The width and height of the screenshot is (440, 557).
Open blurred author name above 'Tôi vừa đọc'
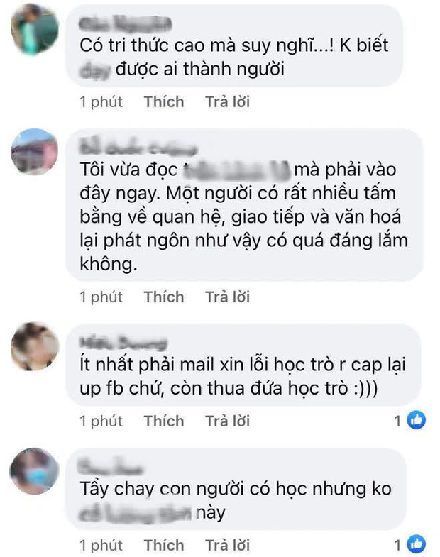click(138, 148)
